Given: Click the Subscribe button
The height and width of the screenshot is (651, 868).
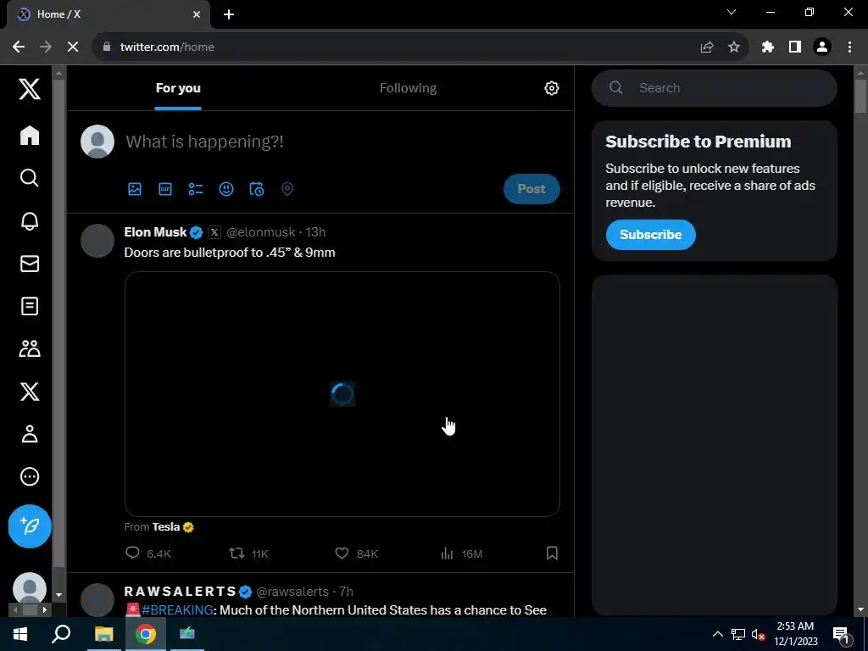Looking at the screenshot, I should [x=650, y=235].
